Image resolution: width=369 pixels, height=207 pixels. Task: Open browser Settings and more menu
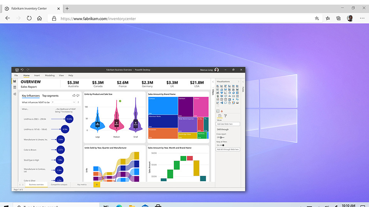362,18
